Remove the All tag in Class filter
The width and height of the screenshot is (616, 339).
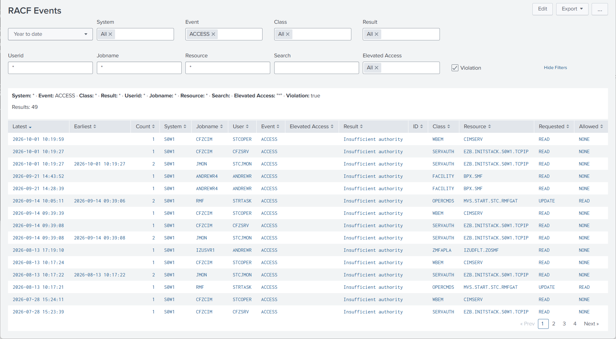pyautogui.click(x=287, y=34)
